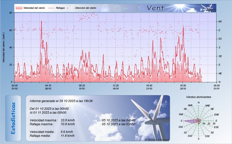The image size is (232, 144).
Task: Select the Estadísticas vertical tab
Action: [x=13, y=118]
